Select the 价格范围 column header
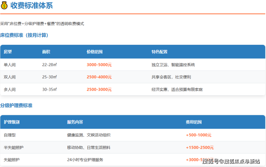 [95, 52]
